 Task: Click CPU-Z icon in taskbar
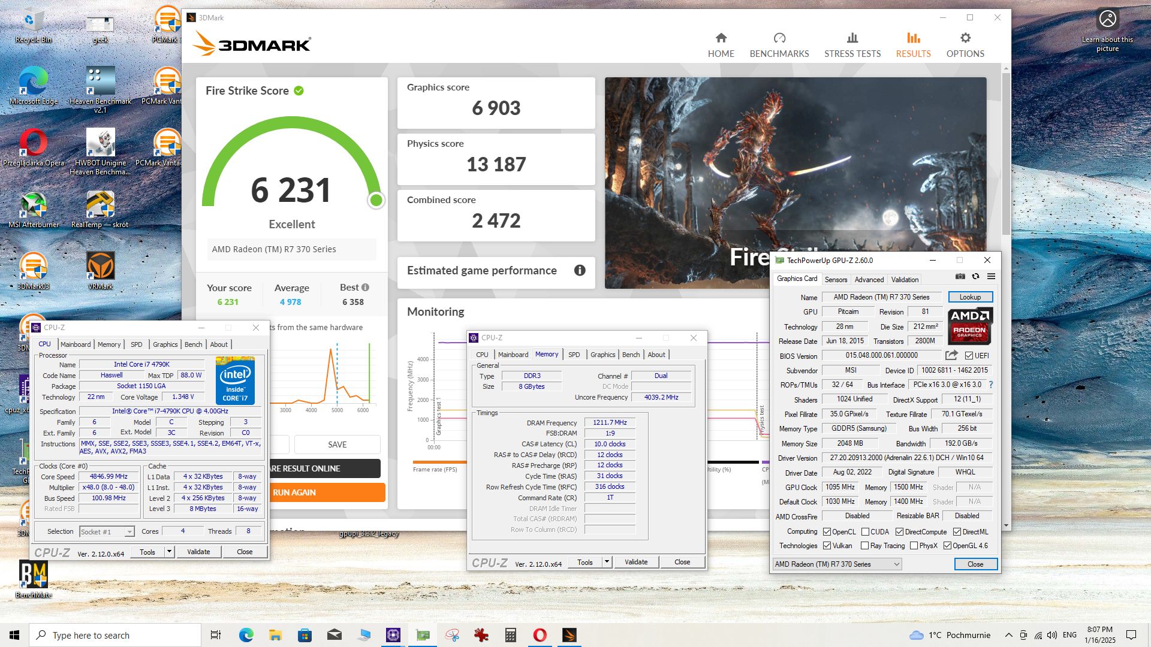(393, 635)
